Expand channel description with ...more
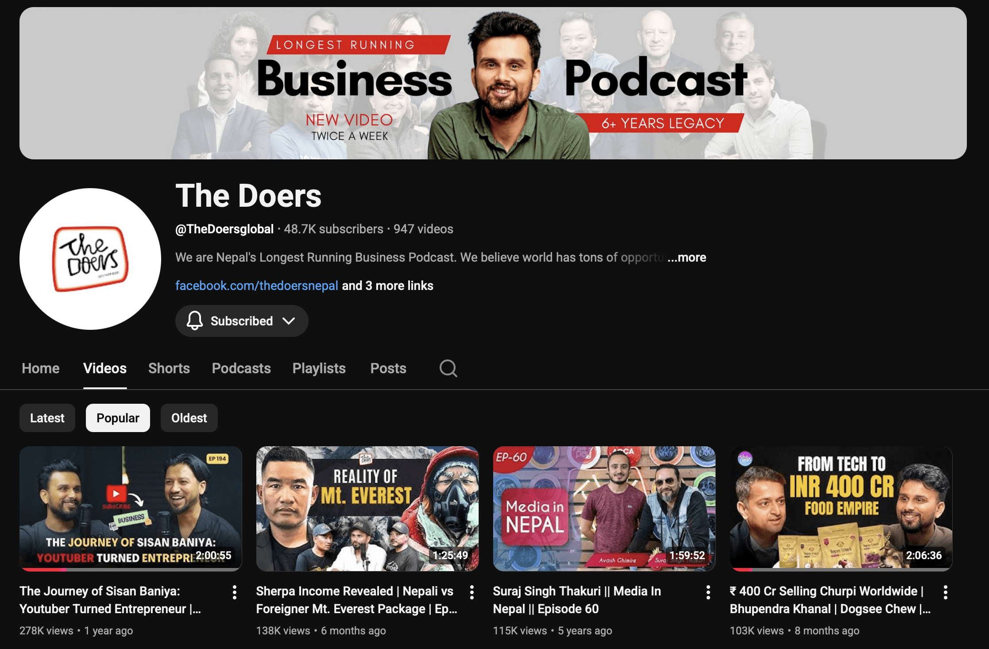 (687, 257)
